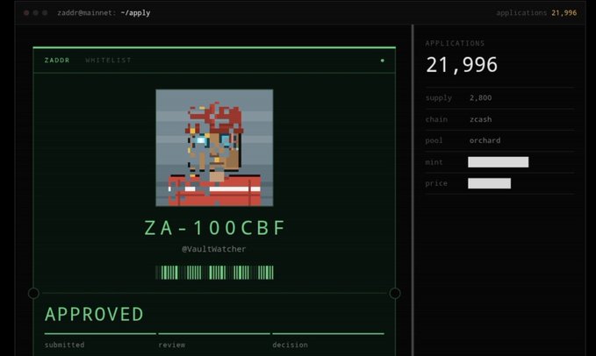596x356 pixels.
Task: Click the supply row label
Action: point(439,98)
